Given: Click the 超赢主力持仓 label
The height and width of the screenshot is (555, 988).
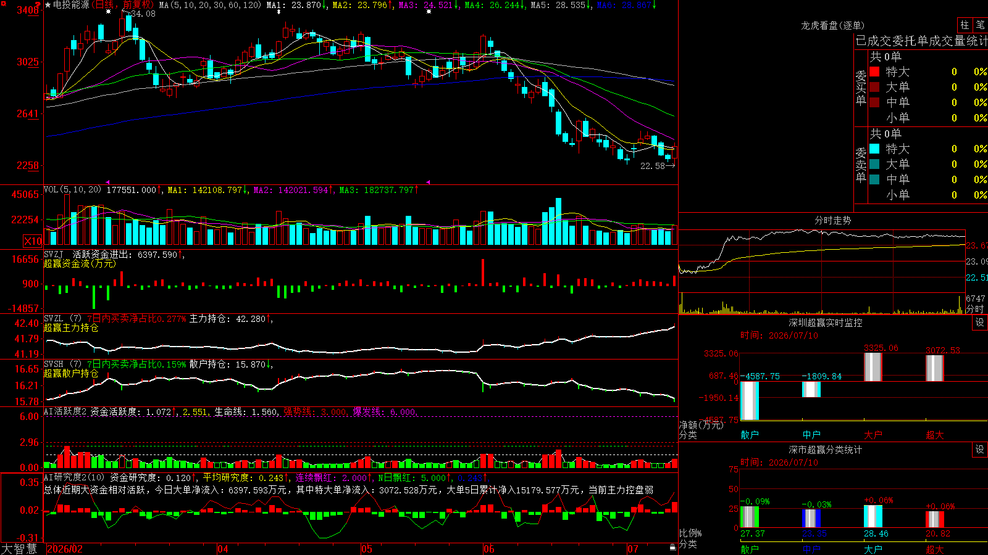Looking at the screenshot, I should pyautogui.click(x=71, y=327).
